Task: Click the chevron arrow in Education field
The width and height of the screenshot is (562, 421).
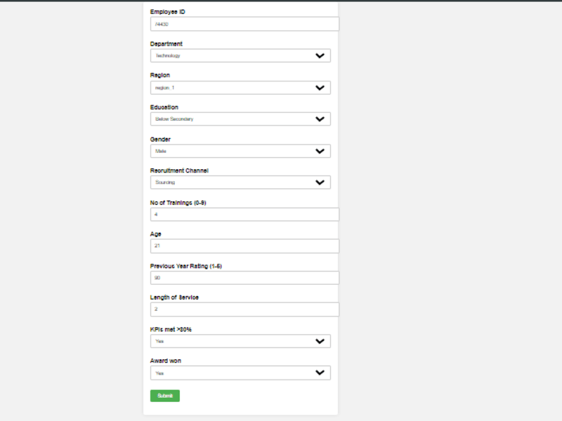Action: coord(320,119)
